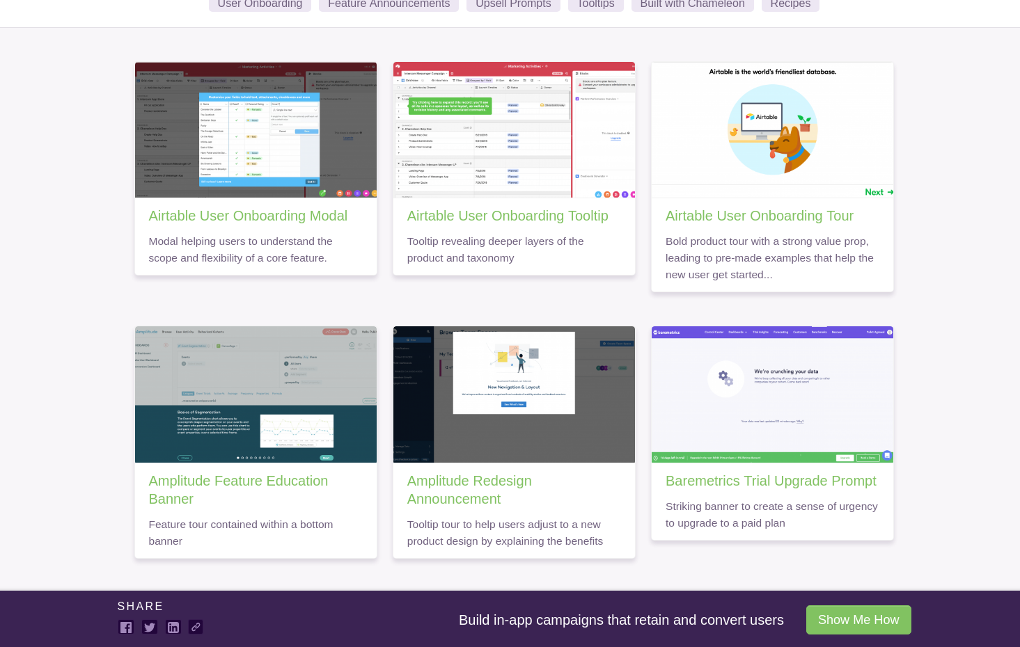This screenshot has width=1020, height=647.
Task: Filter by Built with Chameleon tag
Action: pos(692,4)
